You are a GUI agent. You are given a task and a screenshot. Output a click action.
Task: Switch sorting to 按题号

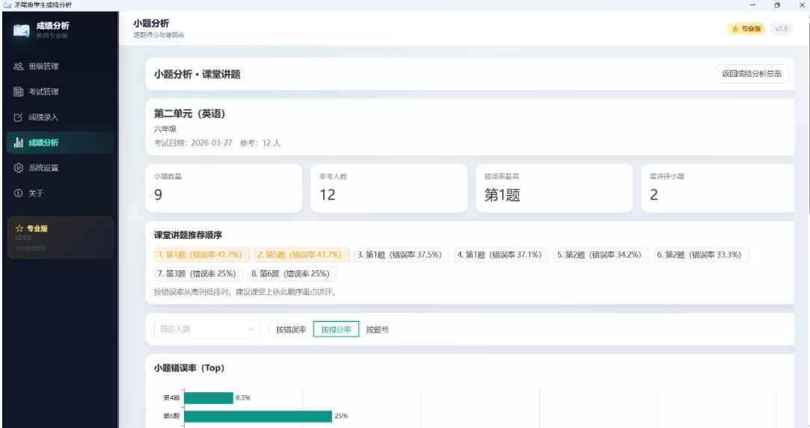click(x=378, y=329)
